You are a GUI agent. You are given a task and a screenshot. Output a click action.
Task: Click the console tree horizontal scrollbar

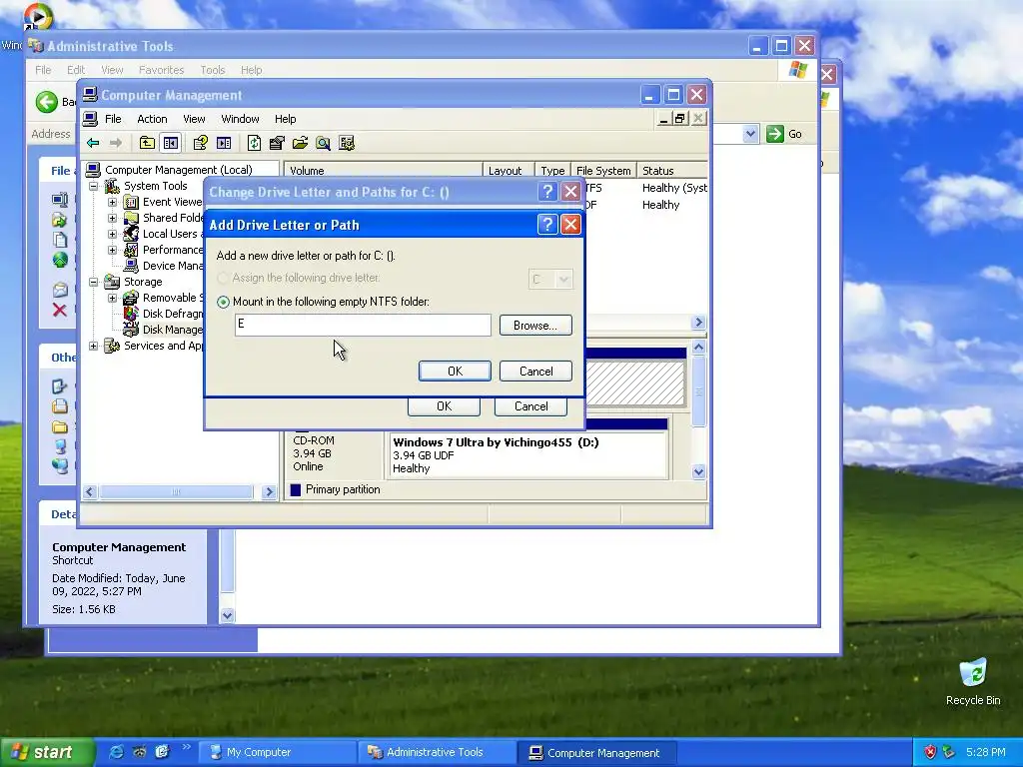[176, 491]
